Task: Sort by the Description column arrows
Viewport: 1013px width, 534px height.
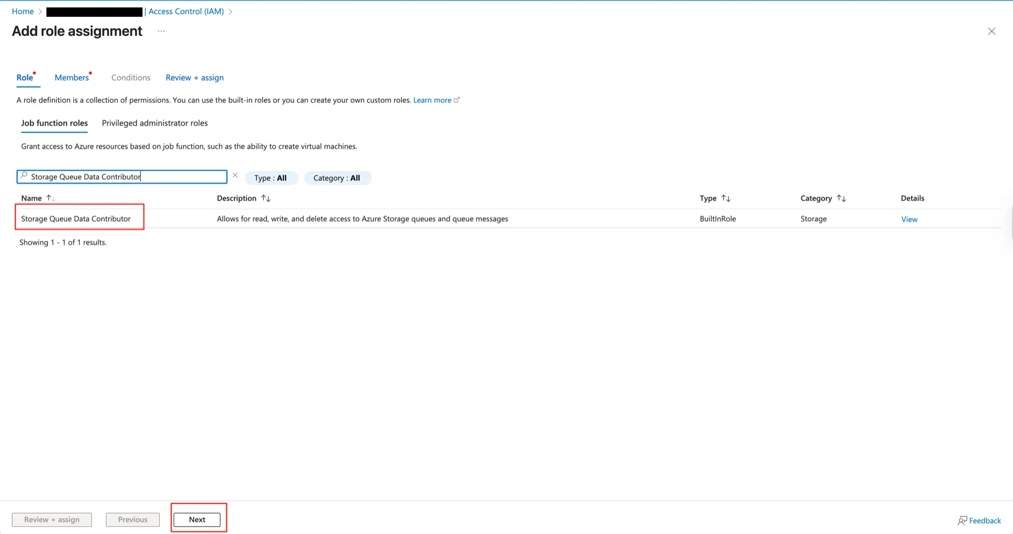Action: click(266, 198)
